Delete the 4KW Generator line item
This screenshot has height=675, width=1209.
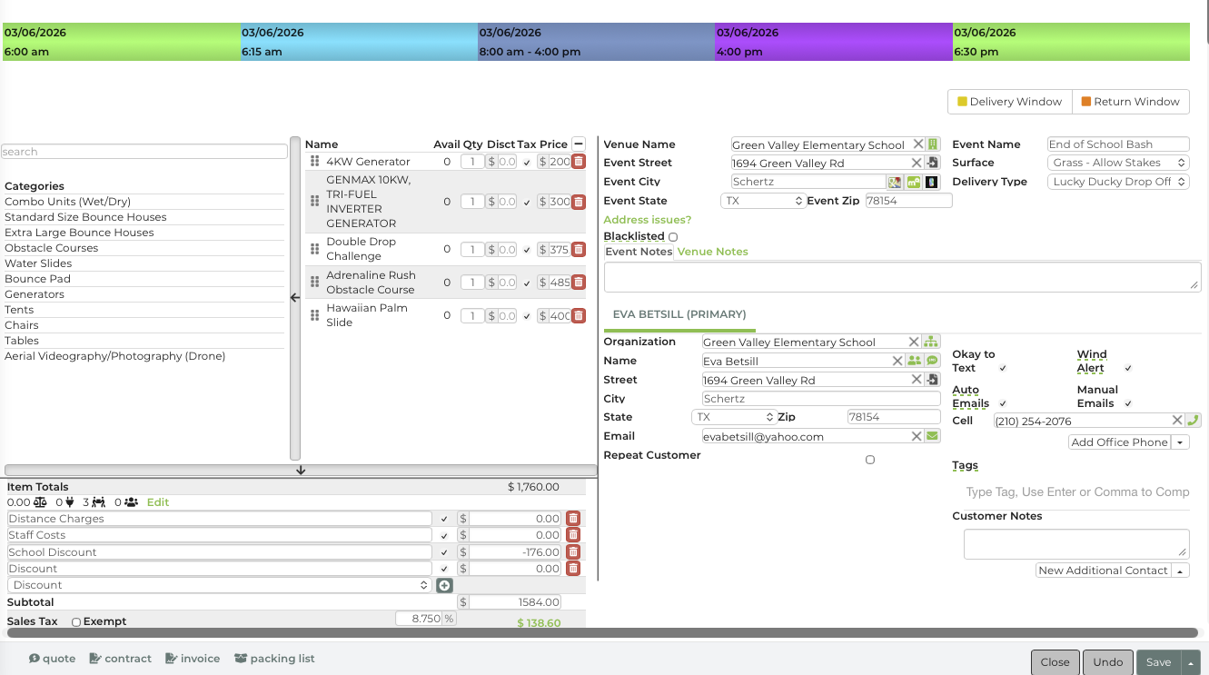pos(578,162)
